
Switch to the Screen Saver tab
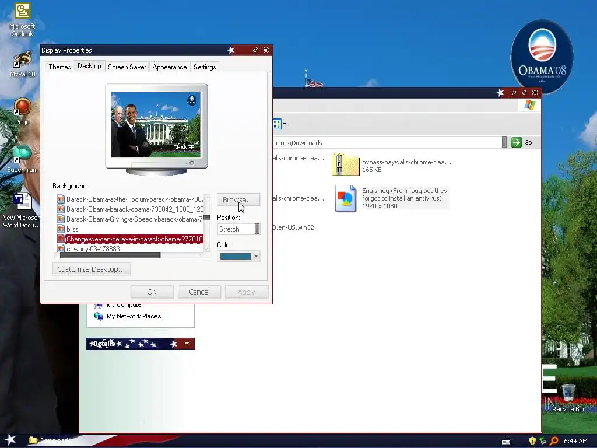127,67
